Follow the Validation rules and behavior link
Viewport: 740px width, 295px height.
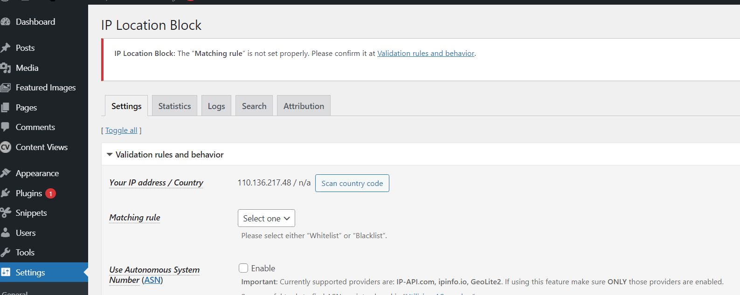tap(426, 54)
